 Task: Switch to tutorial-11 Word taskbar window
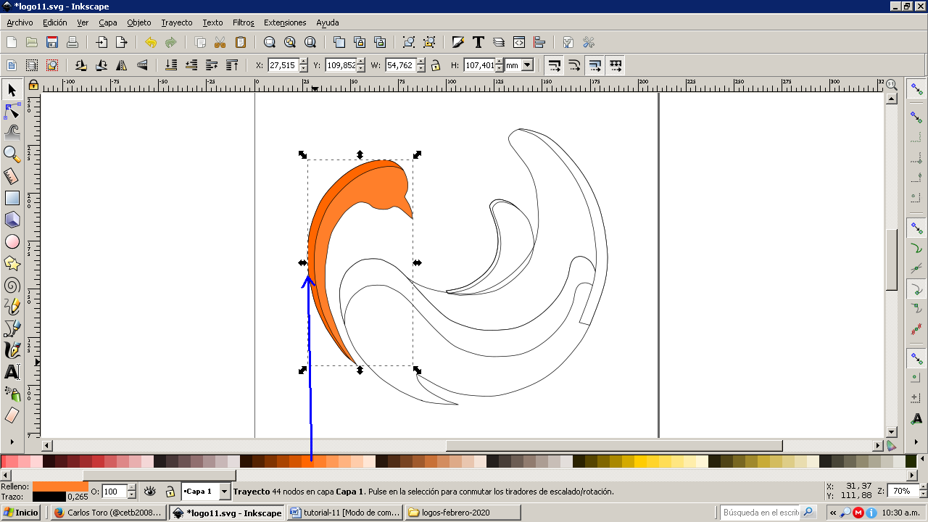345,513
